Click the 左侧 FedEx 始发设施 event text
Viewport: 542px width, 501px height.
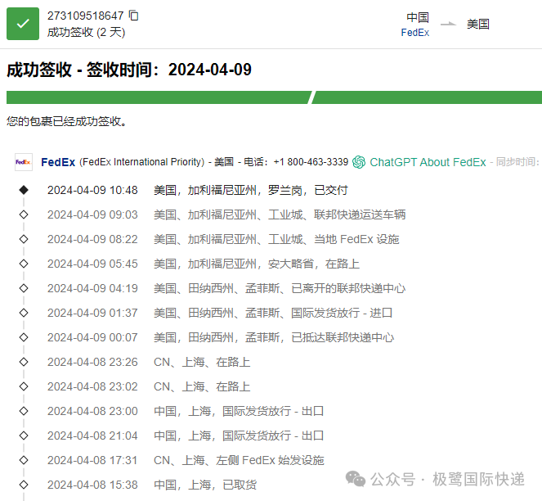pyautogui.click(x=270, y=461)
